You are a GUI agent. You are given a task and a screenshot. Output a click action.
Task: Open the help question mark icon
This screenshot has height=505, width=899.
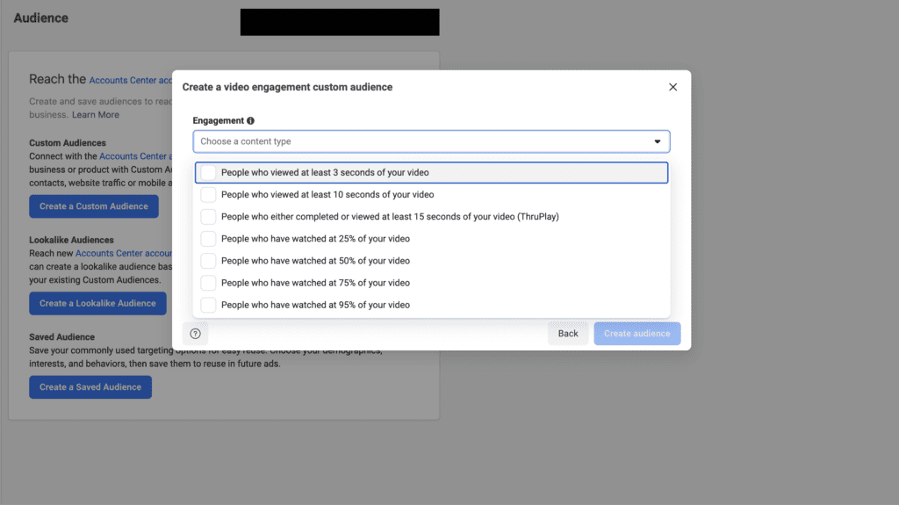coord(196,334)
